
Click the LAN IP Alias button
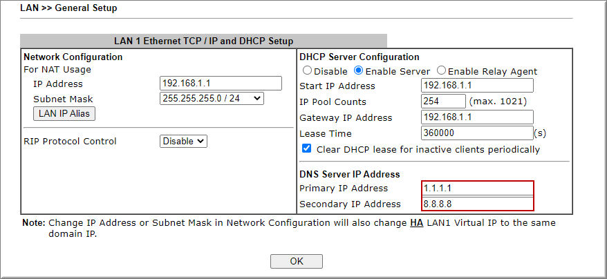pos(64,113)
